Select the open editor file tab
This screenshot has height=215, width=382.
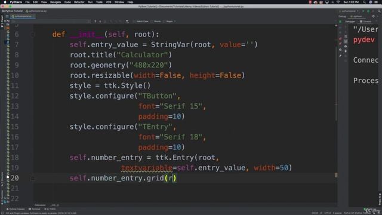coord(22,16)
